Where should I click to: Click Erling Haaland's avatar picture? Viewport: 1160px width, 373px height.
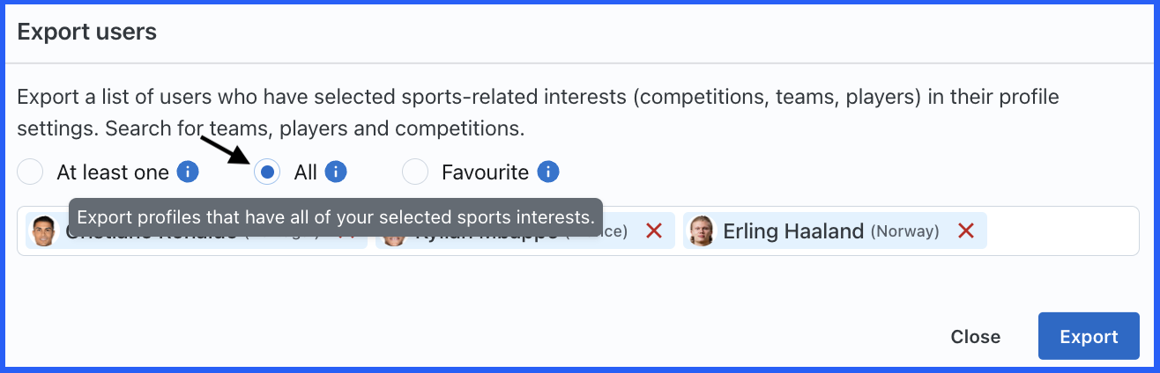(x=702, y=231)
